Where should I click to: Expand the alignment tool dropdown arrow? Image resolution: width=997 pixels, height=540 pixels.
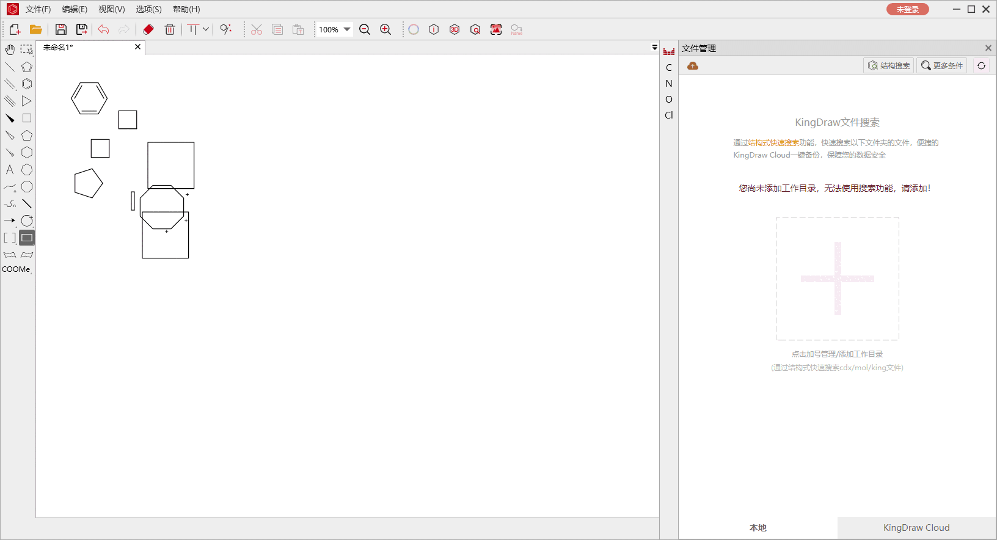pyautogui.click(x=206, y=29)
